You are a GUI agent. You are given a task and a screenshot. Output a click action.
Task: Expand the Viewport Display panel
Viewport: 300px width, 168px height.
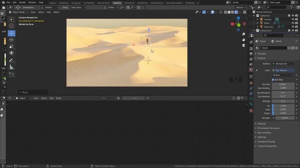pyautogui.click(x=266, y=141)
